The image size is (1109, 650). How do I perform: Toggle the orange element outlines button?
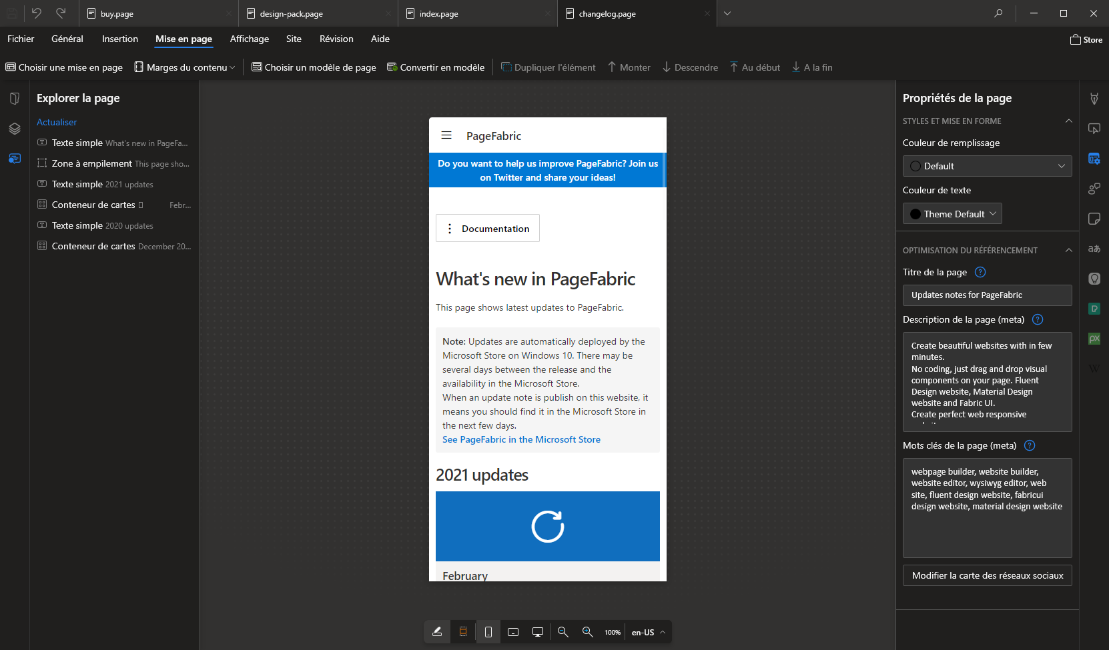(463, 632)
